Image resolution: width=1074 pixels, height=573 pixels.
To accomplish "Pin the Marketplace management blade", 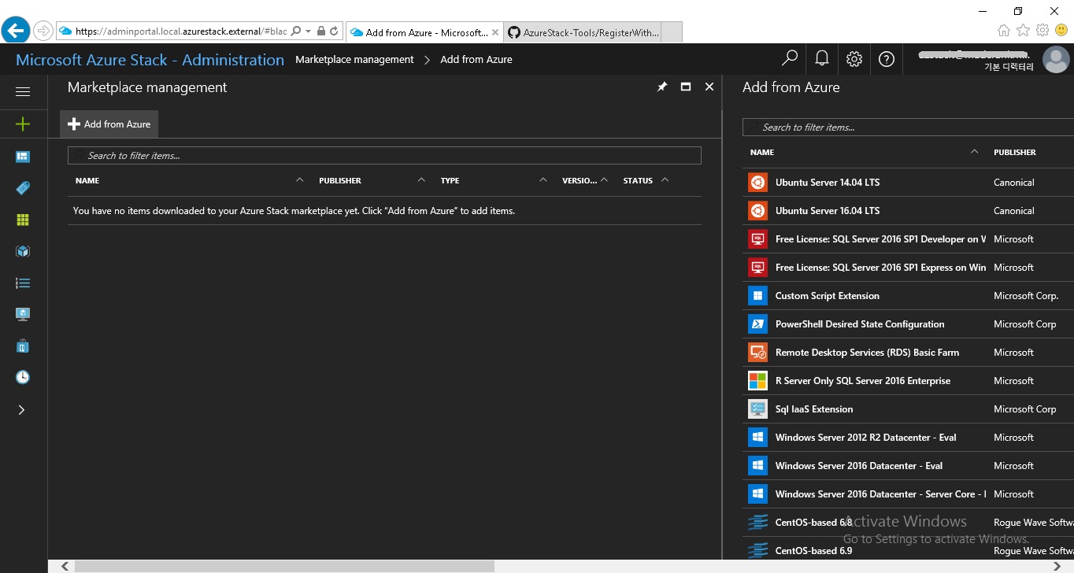I will 662,87.
